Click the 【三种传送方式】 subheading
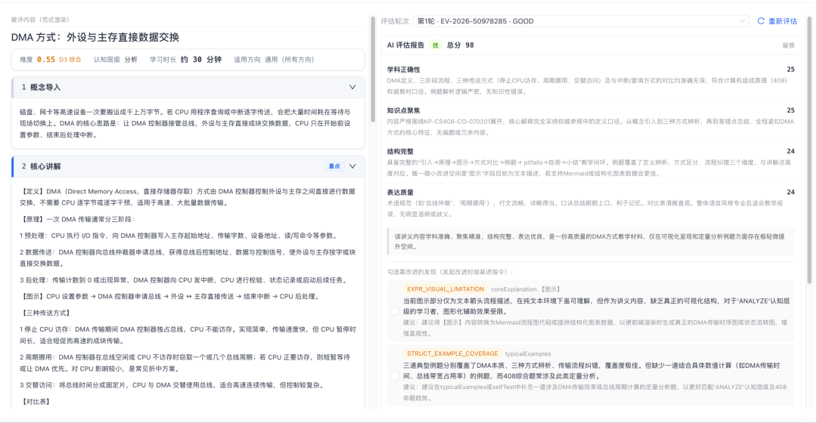817x423 pixels. pos(46,313)
